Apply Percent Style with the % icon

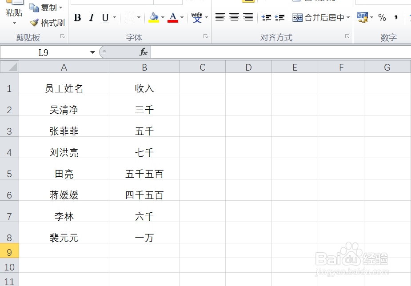pos(382,18)
